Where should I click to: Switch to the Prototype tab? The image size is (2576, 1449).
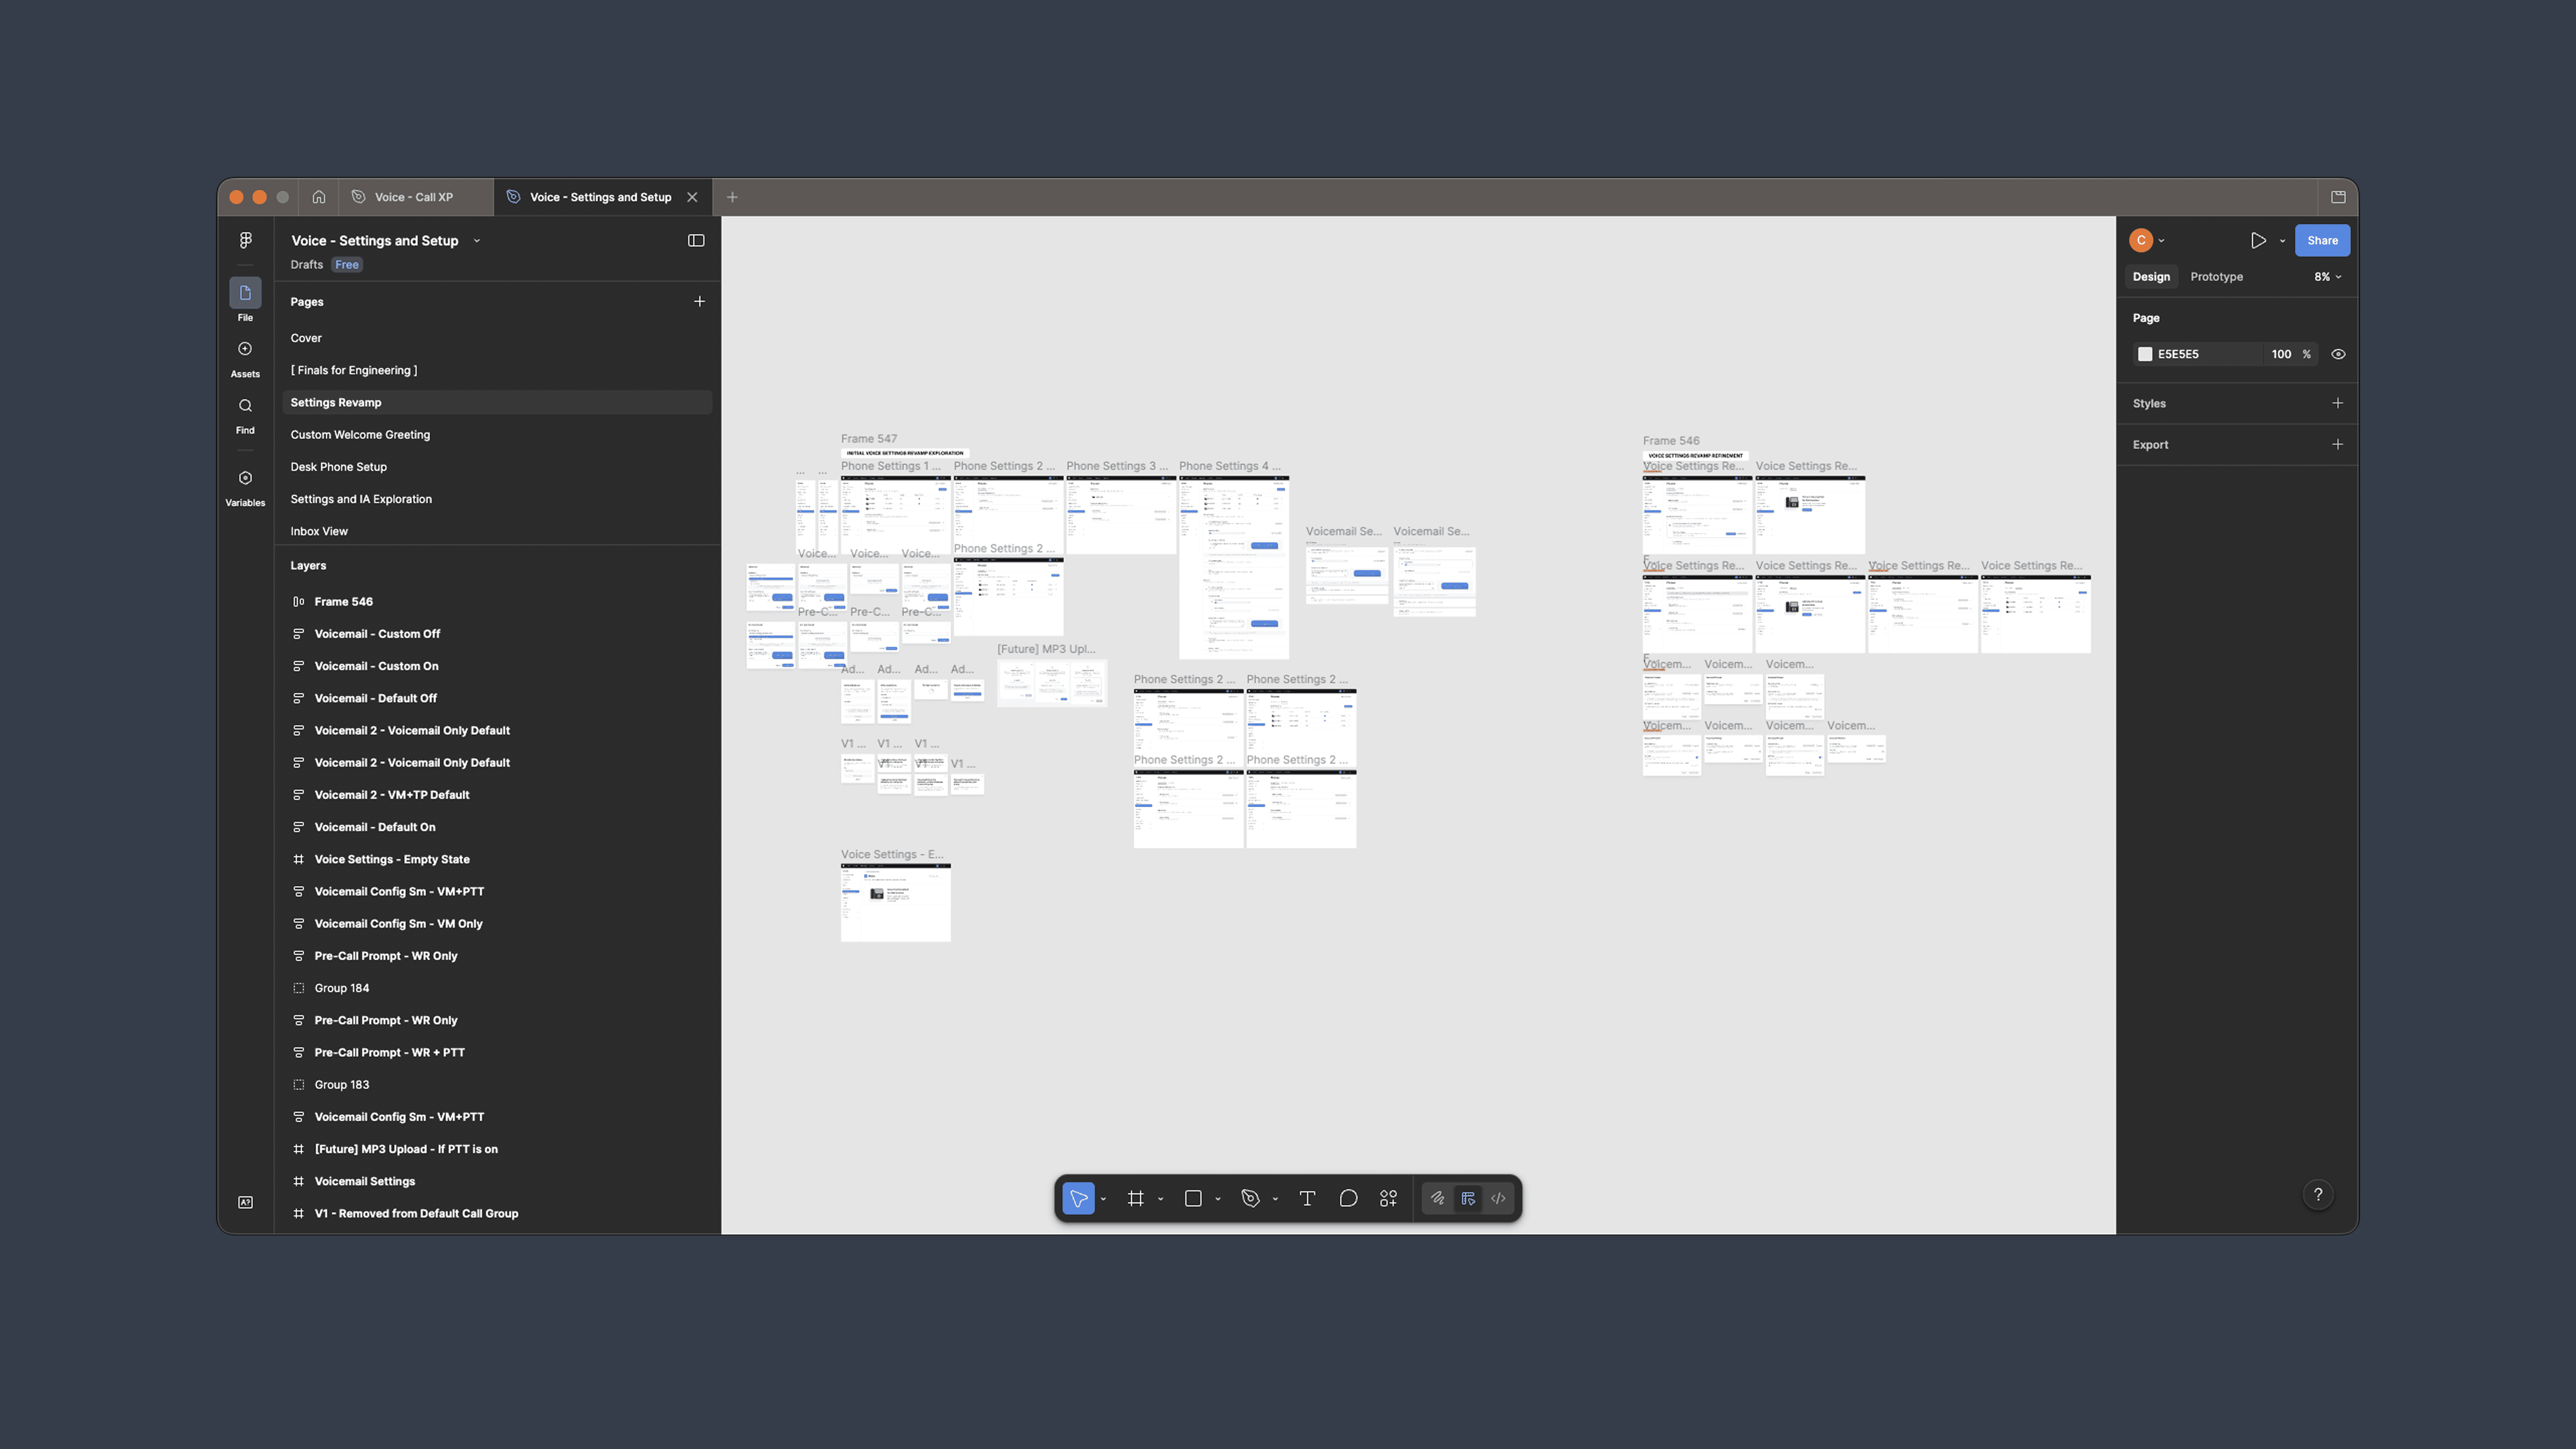(2216, 277)
